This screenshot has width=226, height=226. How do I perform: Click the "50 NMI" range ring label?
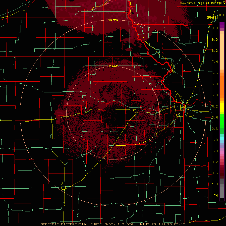113,66
